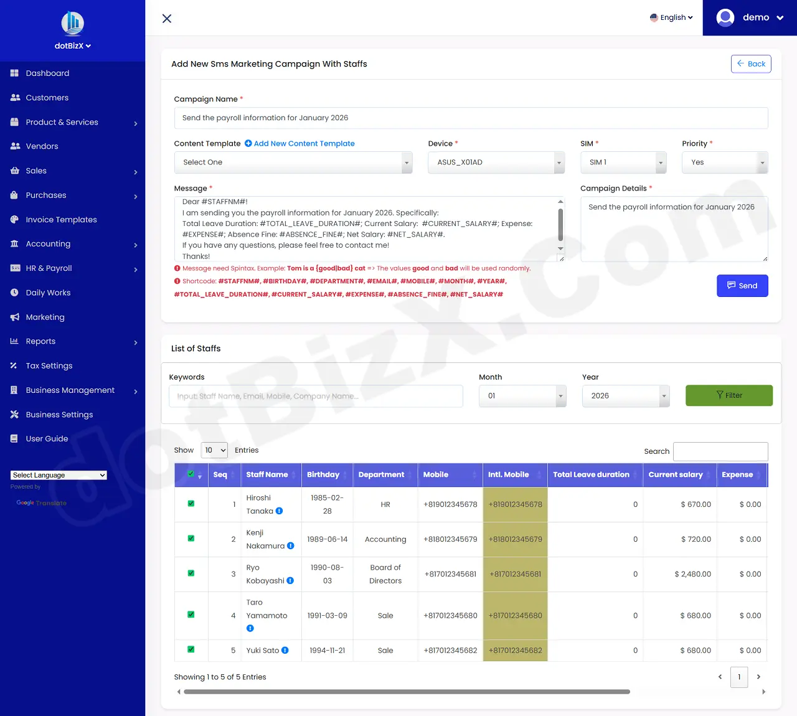The image size is (797, 716).
Task: Click the staff Search input box
Action: point(720,451)
